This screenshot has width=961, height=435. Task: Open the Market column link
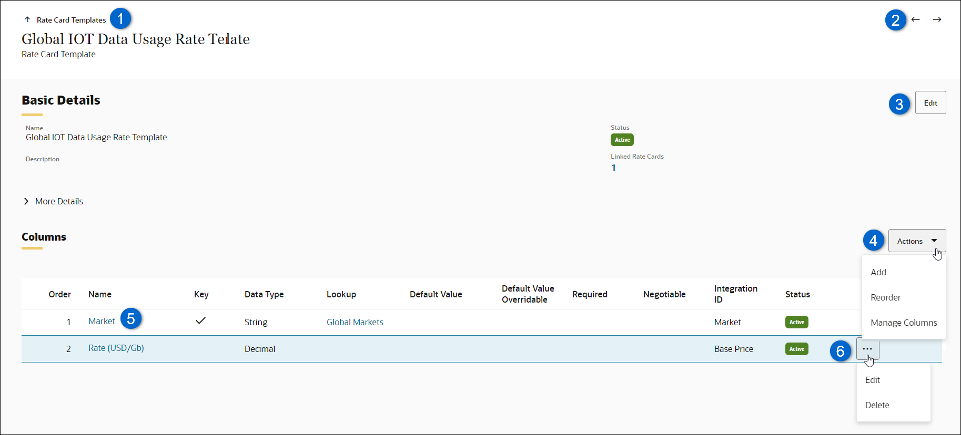click(102, 322)
